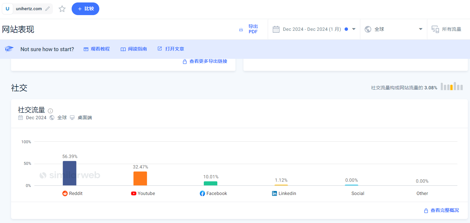This screenshot has height=223, width=470.
Task: Click the 观看教程 tutorial link
Action: (x=97, y=49)
